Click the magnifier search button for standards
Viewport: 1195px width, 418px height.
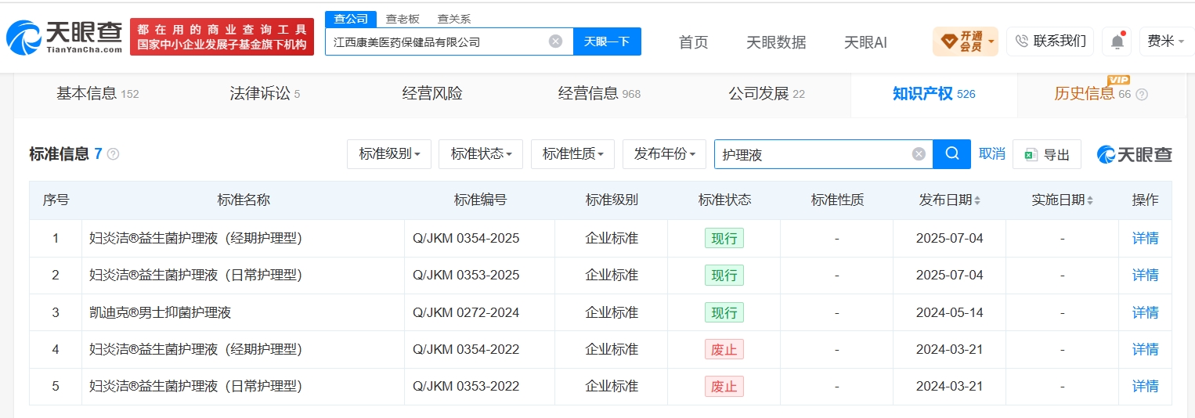point(952,154)
